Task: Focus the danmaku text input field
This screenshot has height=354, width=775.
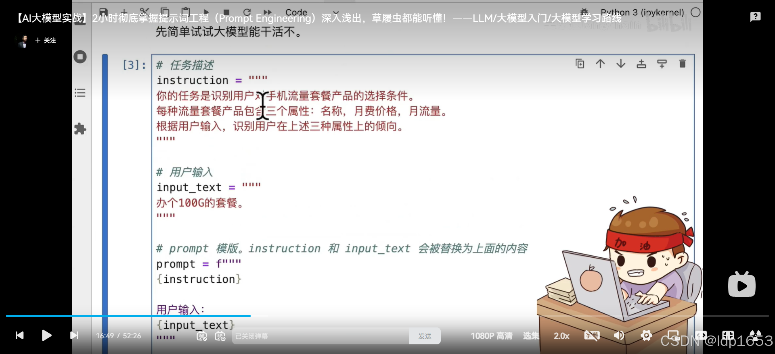Action: click(321, 336)
